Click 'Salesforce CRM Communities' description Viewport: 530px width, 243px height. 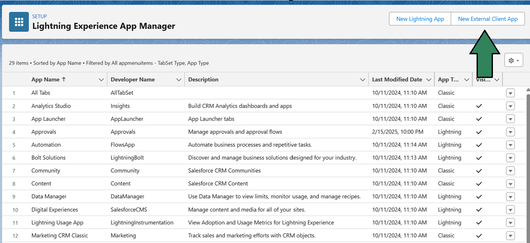[x=224, y=170]
